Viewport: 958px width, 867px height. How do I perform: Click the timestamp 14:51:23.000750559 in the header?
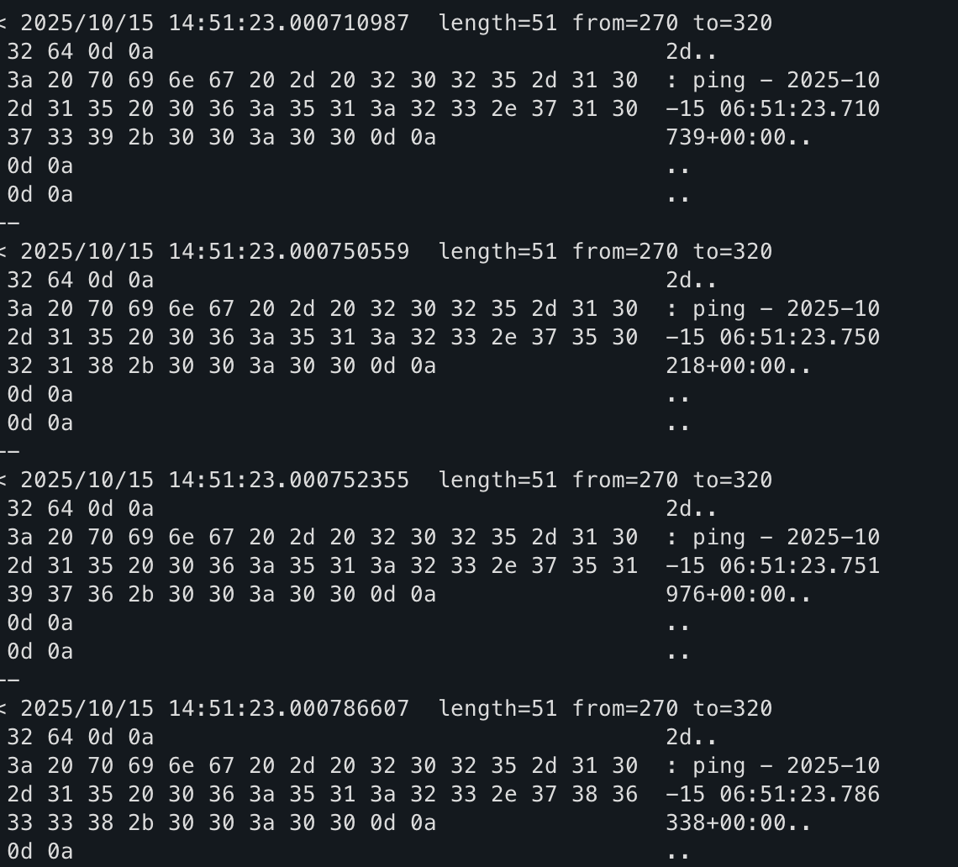pyautogui.click(x=288, y=251)
